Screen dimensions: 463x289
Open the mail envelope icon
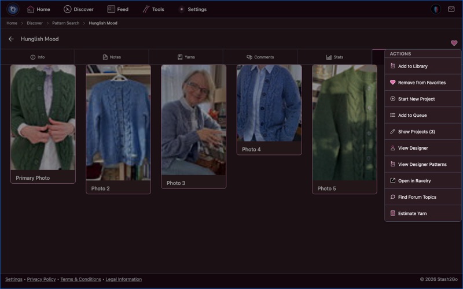click(451, 9)
